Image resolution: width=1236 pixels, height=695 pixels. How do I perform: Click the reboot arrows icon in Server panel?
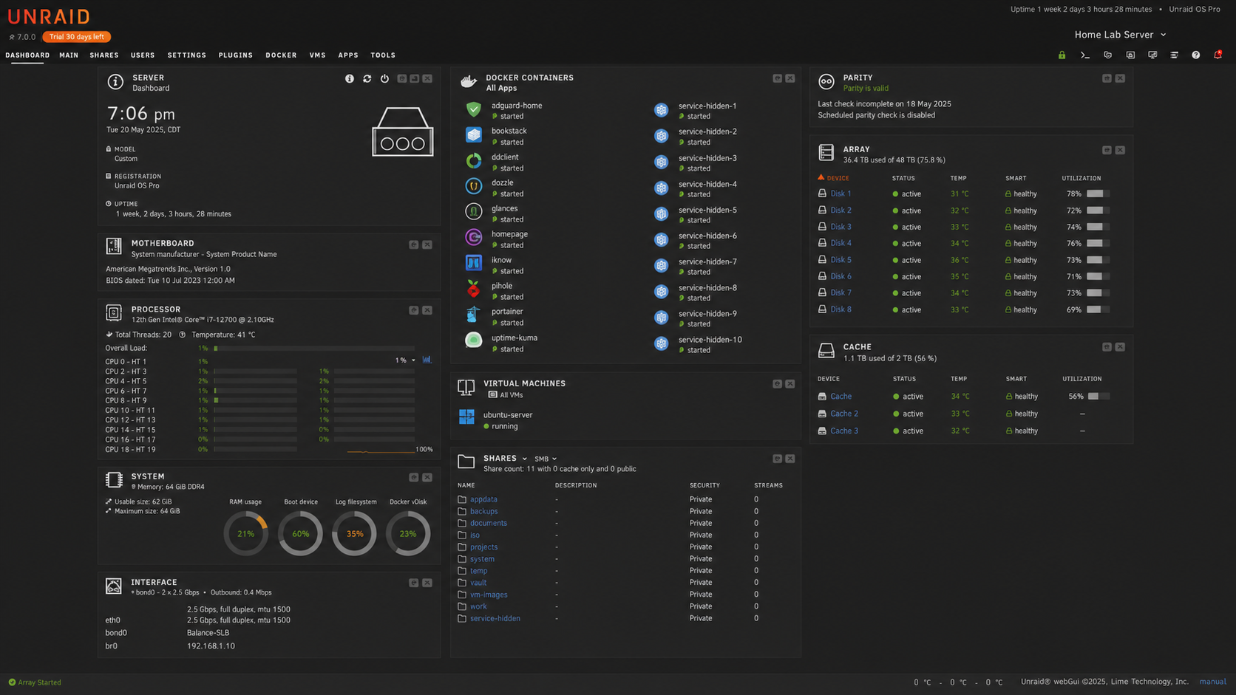367,78
